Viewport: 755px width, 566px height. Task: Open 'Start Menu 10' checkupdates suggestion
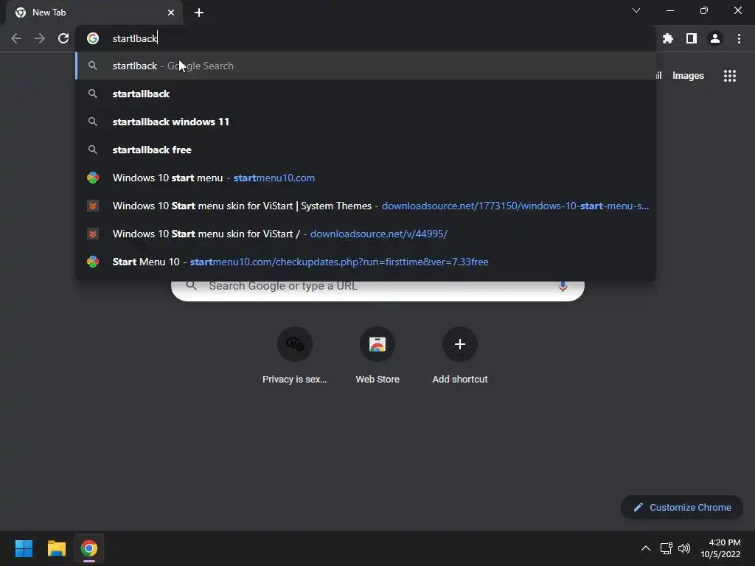(x=366, y=262)
